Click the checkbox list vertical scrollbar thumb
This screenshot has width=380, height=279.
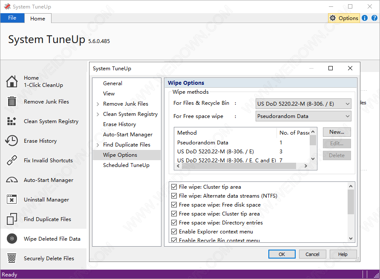[351, 202]
